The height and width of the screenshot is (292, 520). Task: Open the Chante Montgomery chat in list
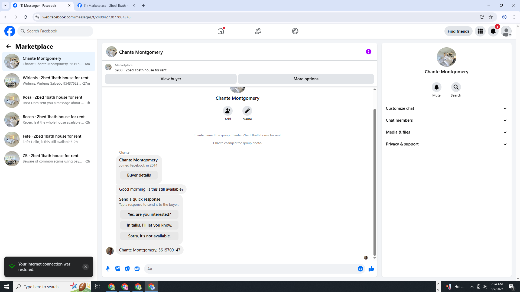tap(49, 61)
